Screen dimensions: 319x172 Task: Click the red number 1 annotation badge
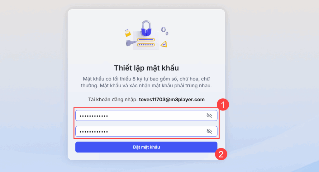pos(223,105)
